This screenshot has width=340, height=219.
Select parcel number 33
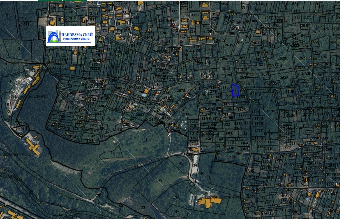[x=227, y=175]
